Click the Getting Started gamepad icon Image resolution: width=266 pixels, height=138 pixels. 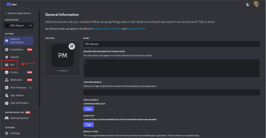click(x=6, y=118)
